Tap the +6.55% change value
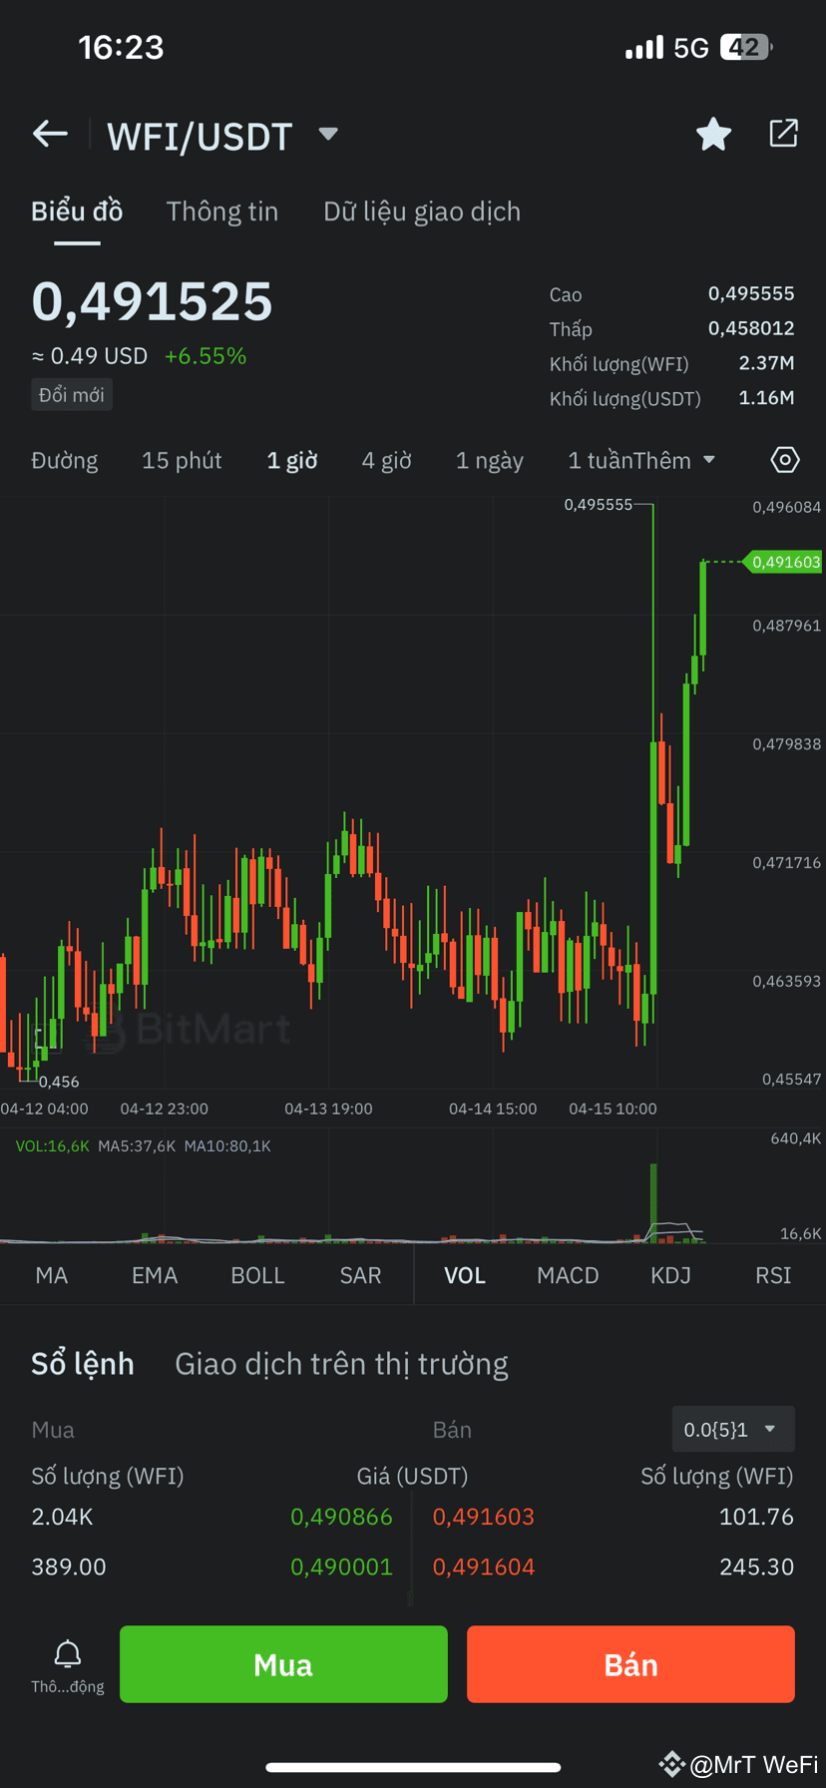This screenshot has height=1788, width=826. [x=206, y=356]
